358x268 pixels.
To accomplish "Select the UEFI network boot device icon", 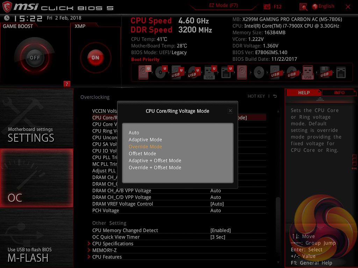I will point(227,72).
